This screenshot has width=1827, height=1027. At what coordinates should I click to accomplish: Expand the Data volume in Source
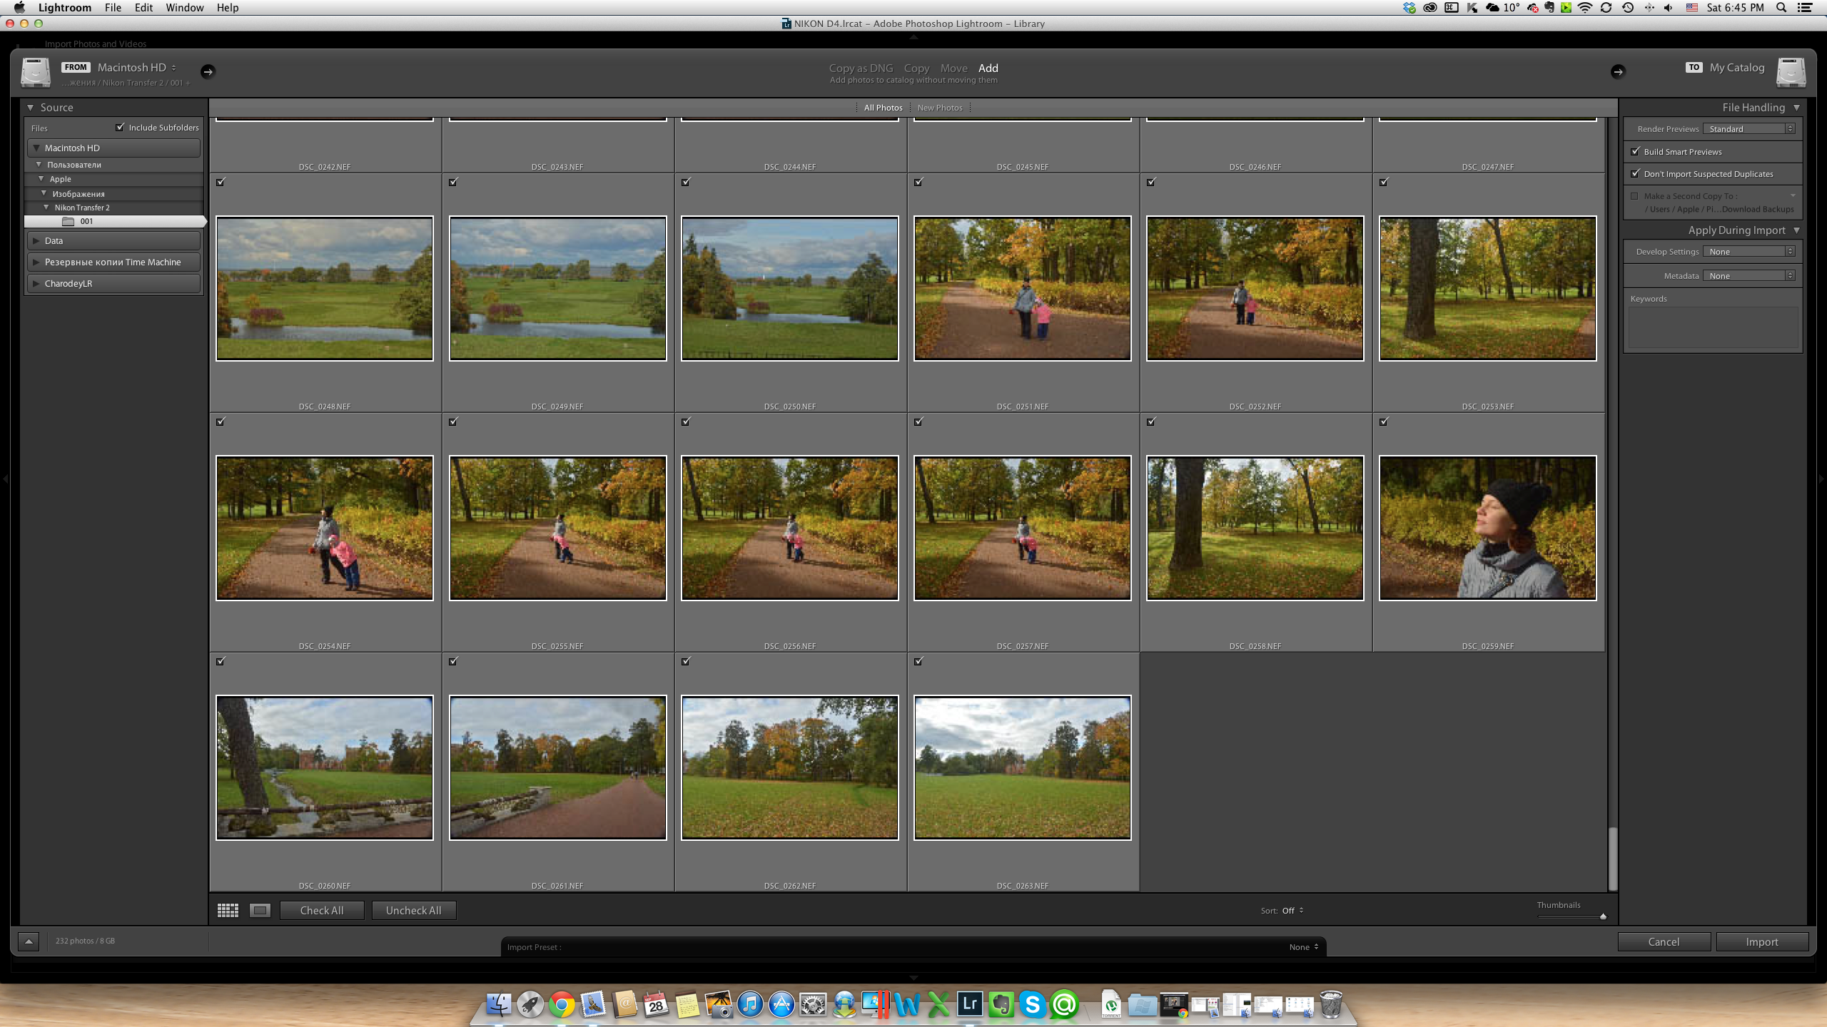[36, 241]
